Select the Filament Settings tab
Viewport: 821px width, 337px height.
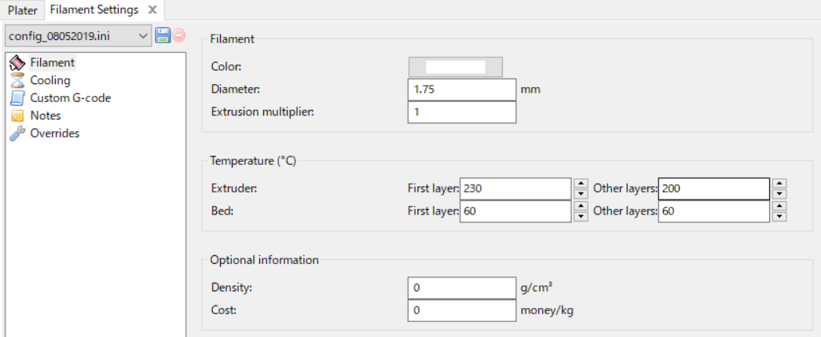click(x=94, y=9)
